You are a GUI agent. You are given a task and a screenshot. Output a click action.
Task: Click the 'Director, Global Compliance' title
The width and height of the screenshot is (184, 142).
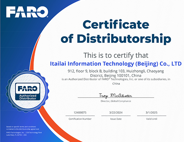pos(116,101)
